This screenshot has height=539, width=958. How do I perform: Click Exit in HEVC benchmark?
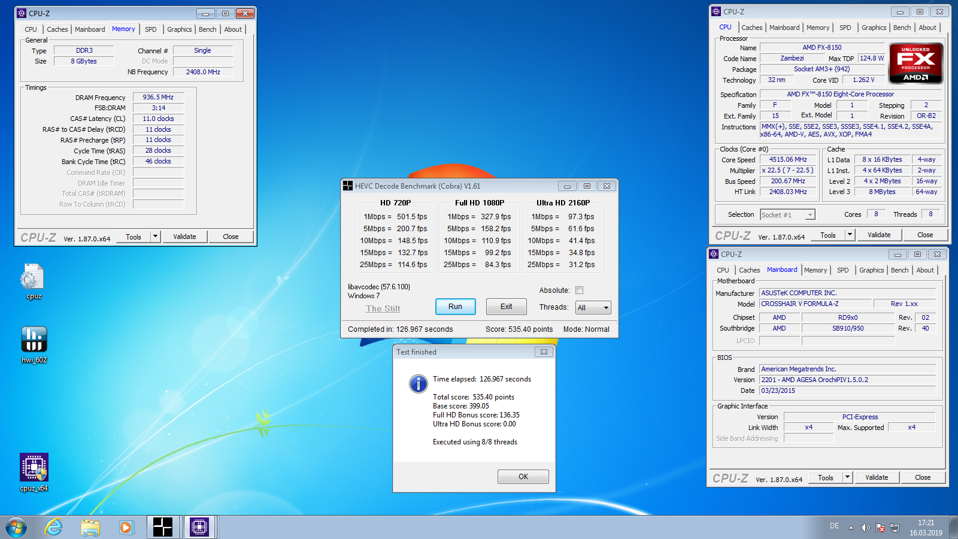point(507,307)
